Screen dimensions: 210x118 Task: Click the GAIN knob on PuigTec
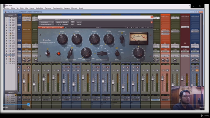pyautogui.click(x=138, y=53)
